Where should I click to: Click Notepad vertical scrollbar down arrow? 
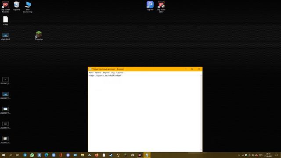coord(201,150)
